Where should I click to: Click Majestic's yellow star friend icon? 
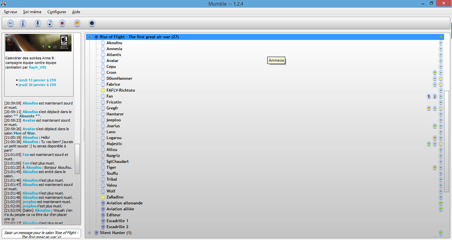441,144
